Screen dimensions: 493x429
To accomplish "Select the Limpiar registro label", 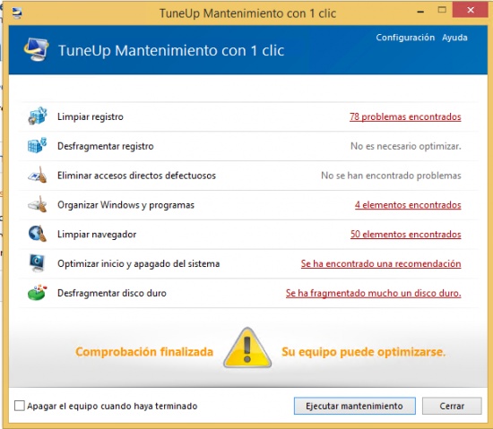I will (91, 116).
